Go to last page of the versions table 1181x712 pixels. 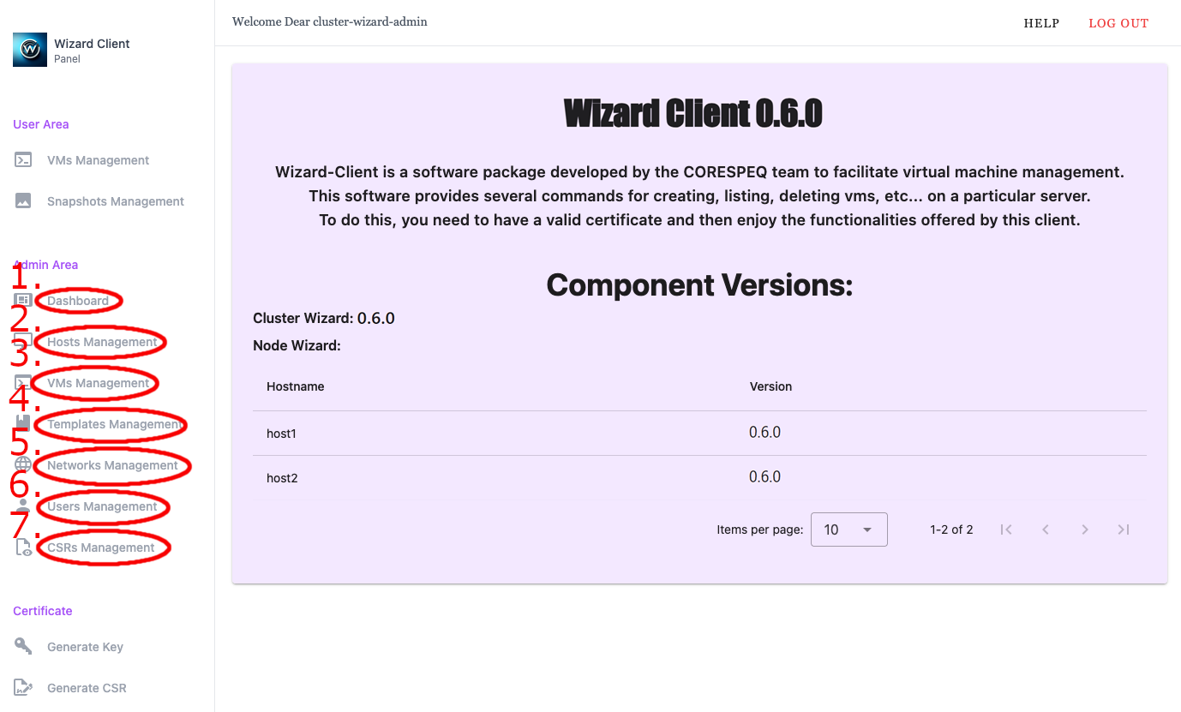click(x=1124, y=530)
